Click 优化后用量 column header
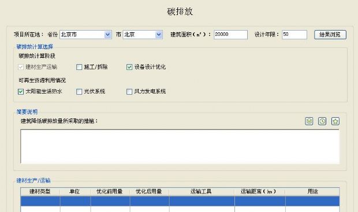 [x=150, y=191]
